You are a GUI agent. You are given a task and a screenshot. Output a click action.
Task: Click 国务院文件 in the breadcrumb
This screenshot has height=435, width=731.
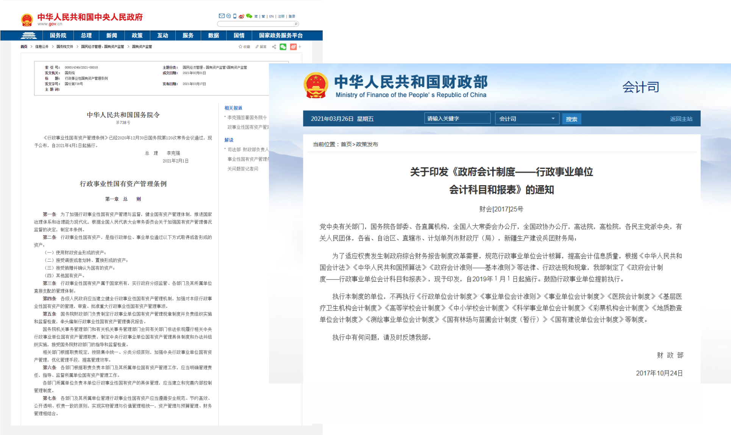click(65, 47)
